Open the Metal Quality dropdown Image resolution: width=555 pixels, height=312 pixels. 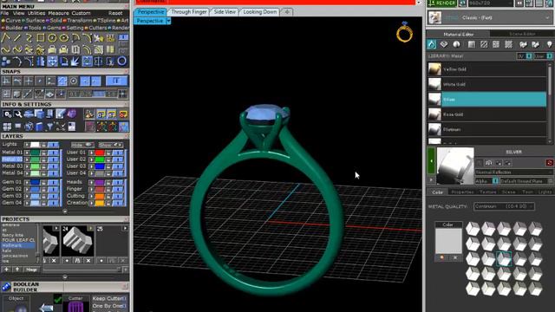504,206
